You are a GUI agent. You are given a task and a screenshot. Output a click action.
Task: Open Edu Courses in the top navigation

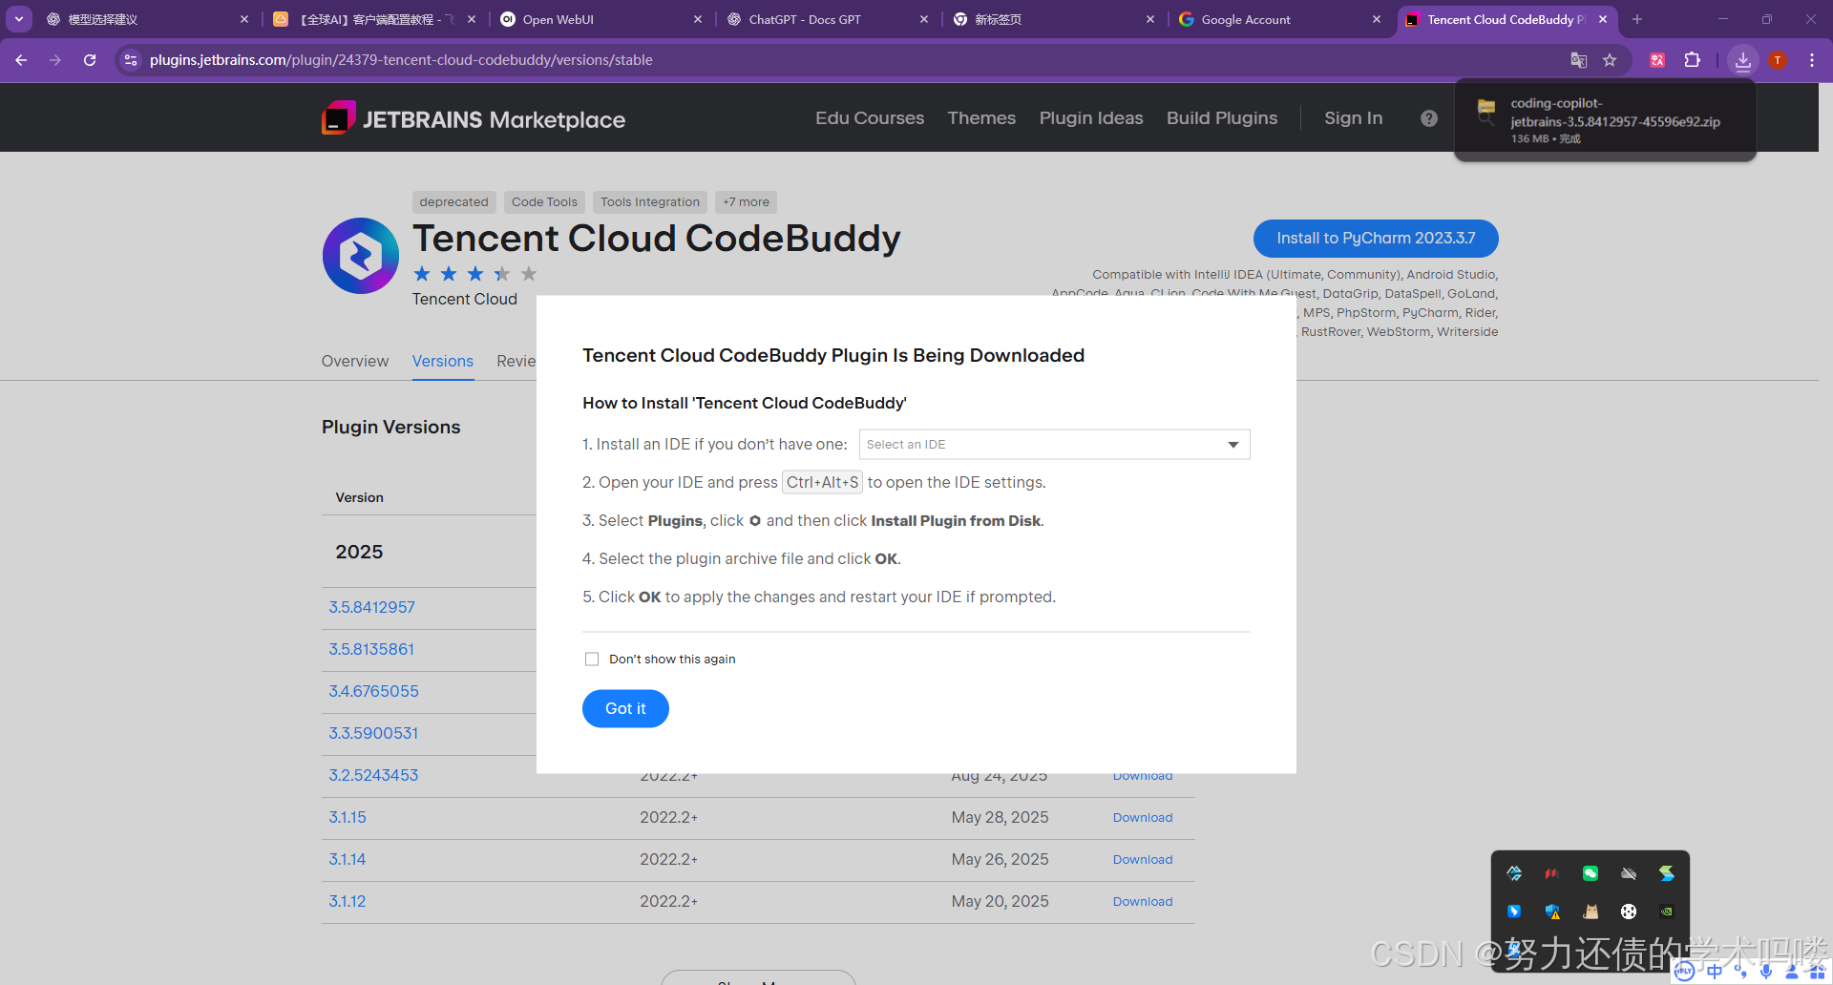870,118
